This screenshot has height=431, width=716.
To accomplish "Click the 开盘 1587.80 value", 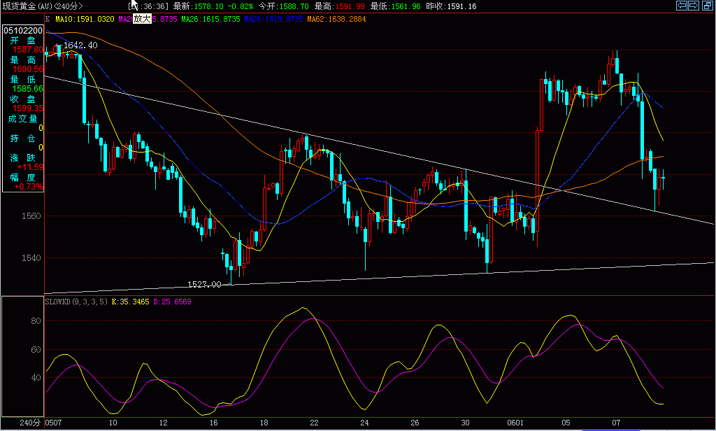I will pos(28,50).
